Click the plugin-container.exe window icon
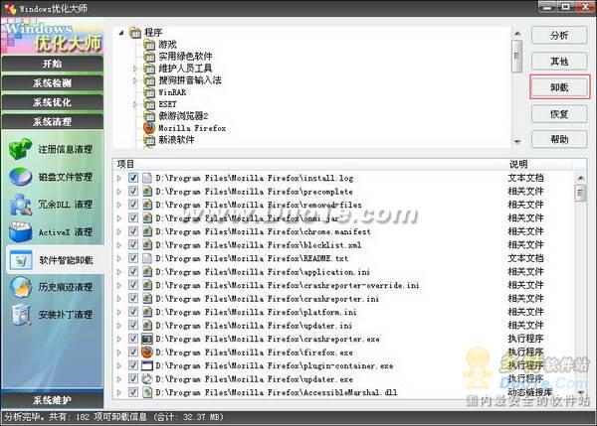This screenshot has width=597, height=426. [147, 365]
